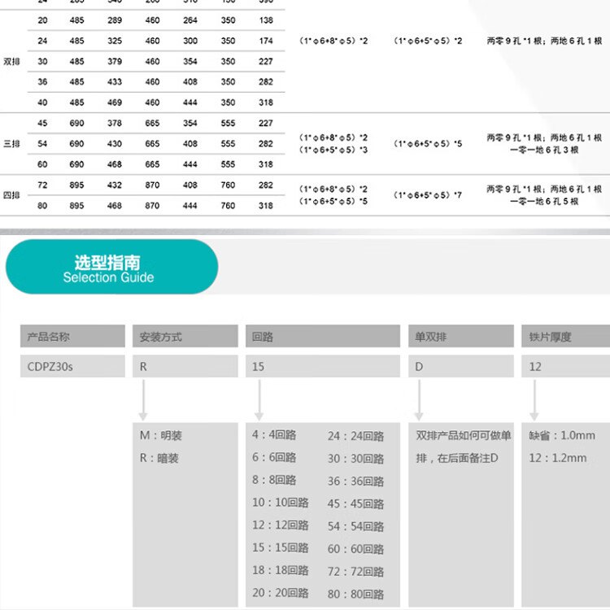Pick the 80:80回路 circuit option
This screenshot has width=610, height=610.
point(355,594)
